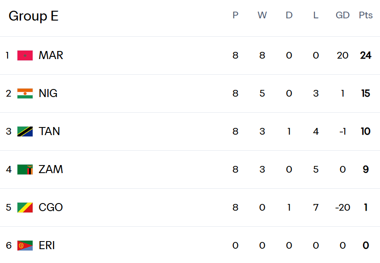
Task: Select the TAN team name
Action: tap(49, 131)
